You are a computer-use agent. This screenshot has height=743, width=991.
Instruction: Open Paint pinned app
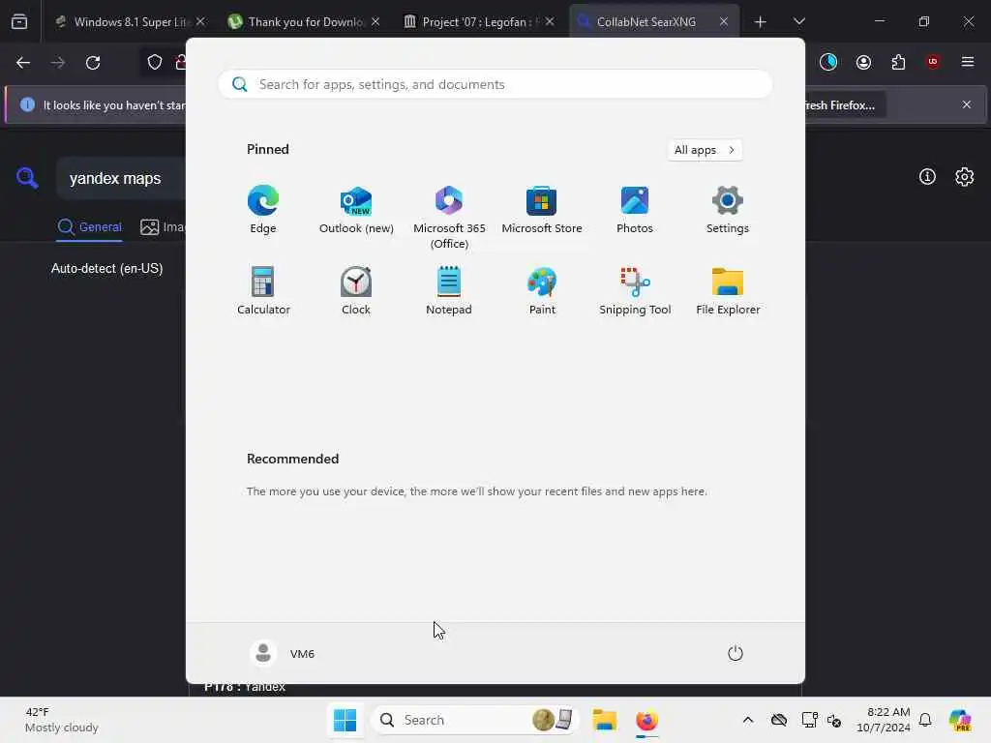[542, 291]
